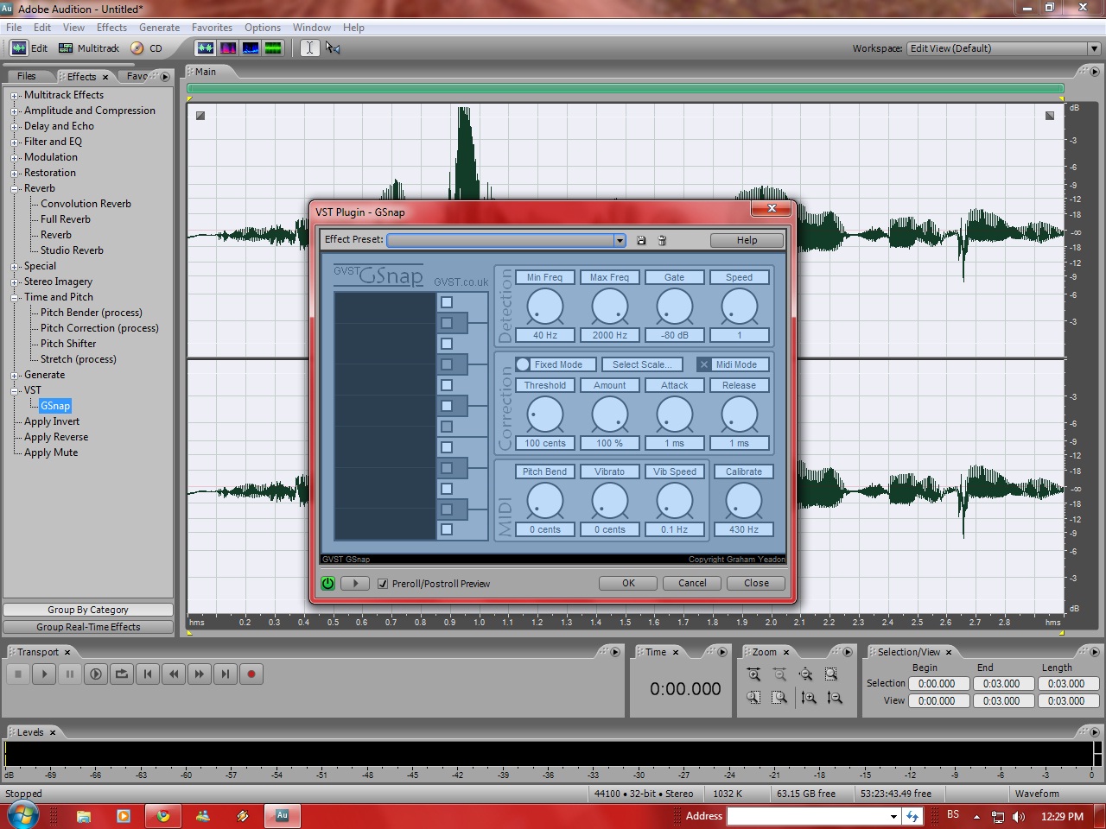Expand the Stereo Imagery category
This screenshot has width=1106, height=829.
point(15,282)
